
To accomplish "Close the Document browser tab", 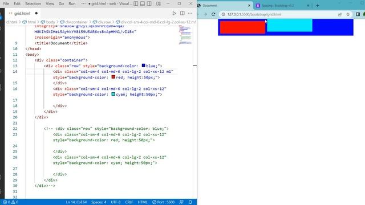I will click(x=249, y=5).
